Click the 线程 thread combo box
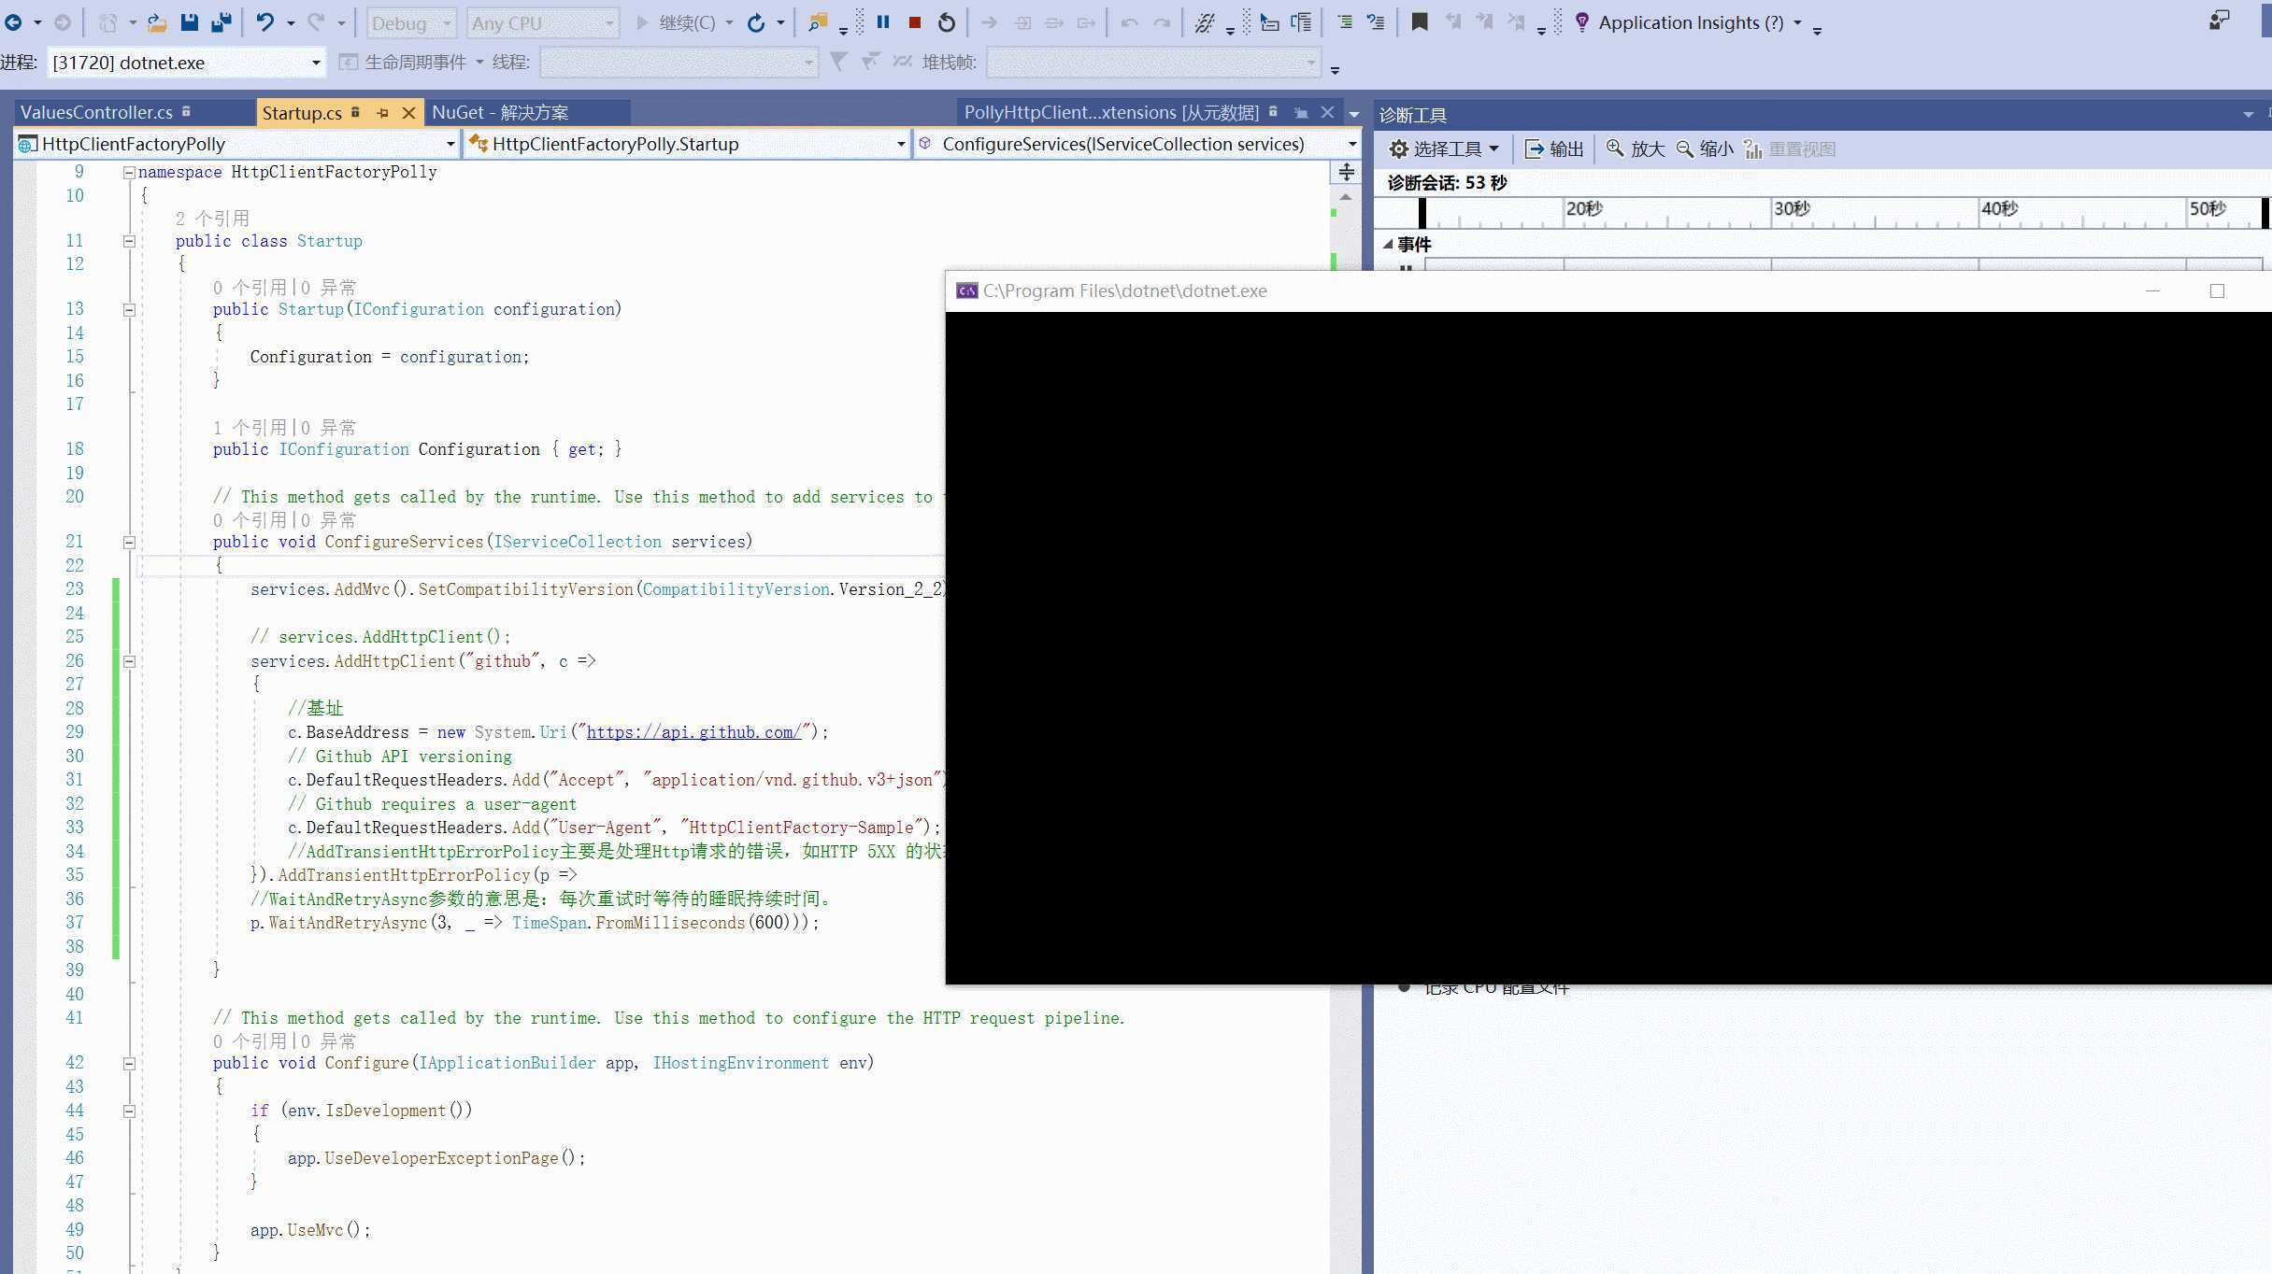Image resolution: width=2272 pixels, height=1274 pixels. (679, 63)
